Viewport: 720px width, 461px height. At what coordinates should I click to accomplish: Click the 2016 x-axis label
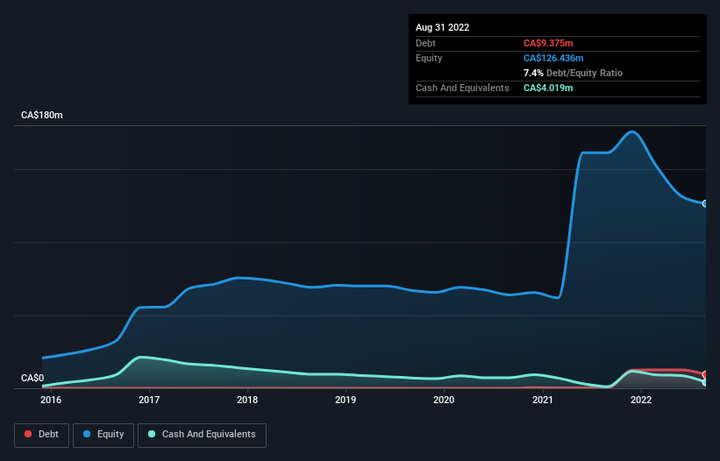click(51, 400)
